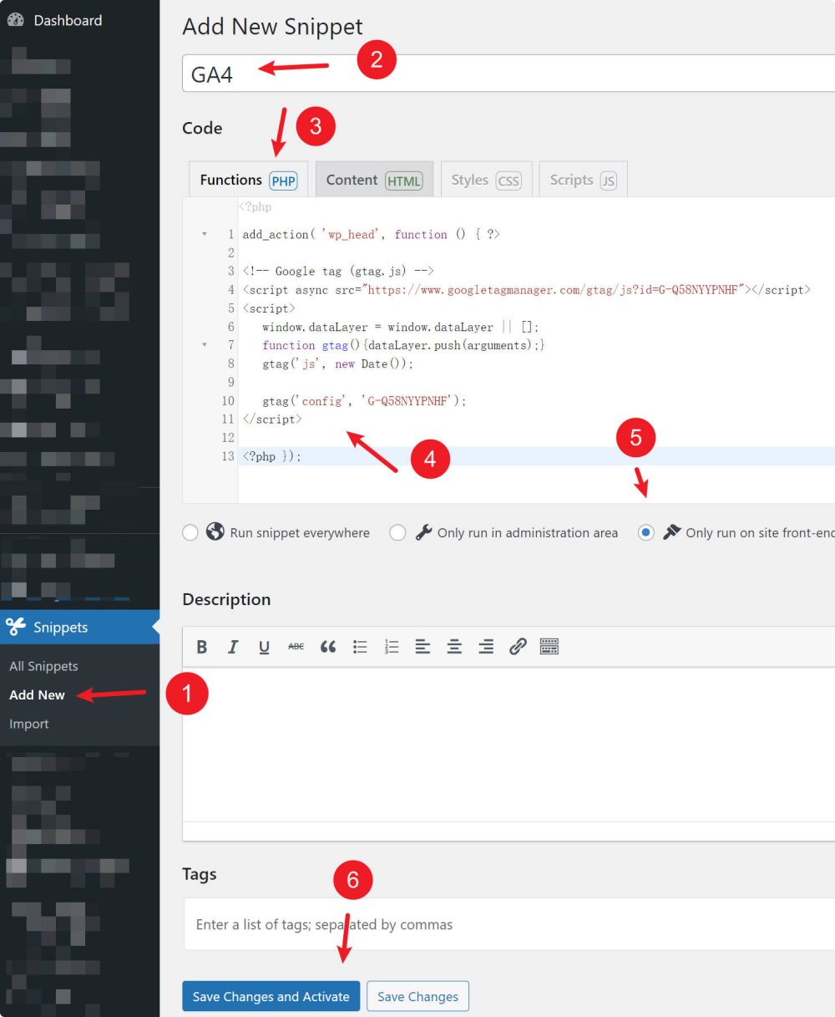This screenshot has width=835, height=1017.
Task: Click the pin icon beside site front-end
Action: pyautogui.click(x=671, y=531)
